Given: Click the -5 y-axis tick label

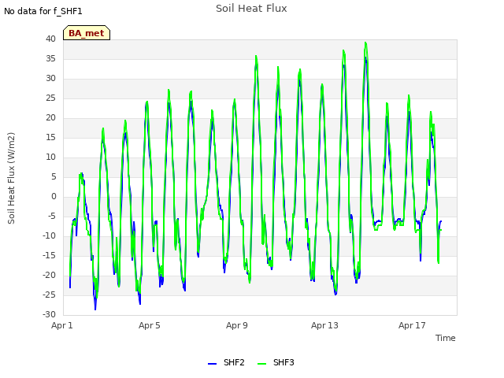Looking at the screenshot, I should [52, 216].
